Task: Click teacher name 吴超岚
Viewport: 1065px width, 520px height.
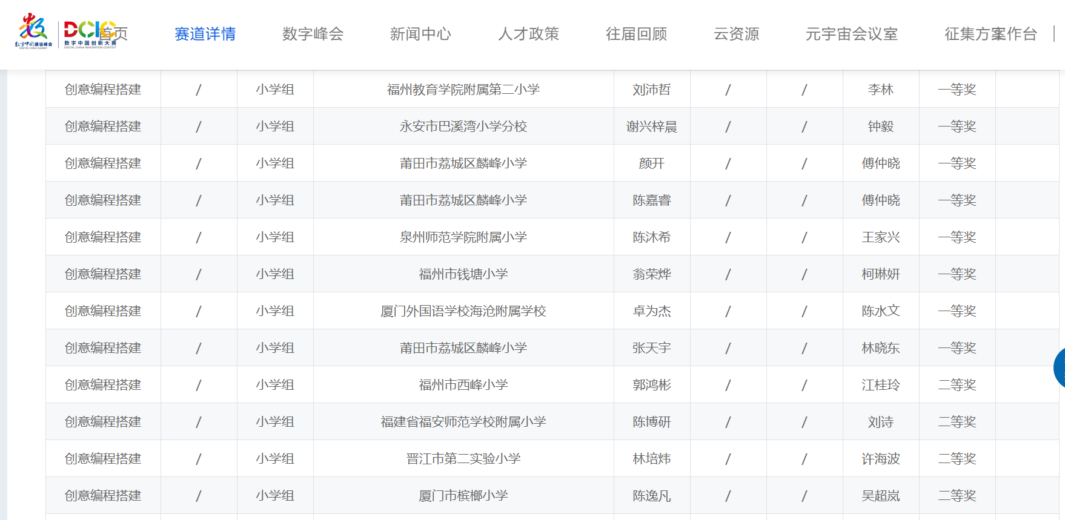Action: coord(881,496)
